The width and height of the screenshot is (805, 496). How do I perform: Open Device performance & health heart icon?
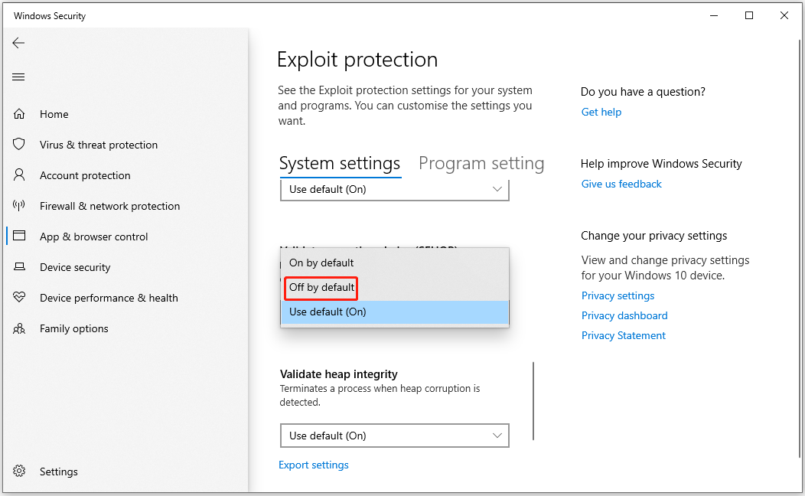19,298
